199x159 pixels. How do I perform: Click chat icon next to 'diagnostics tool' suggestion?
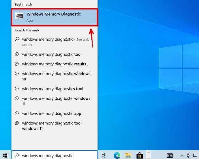pos(17,88)
